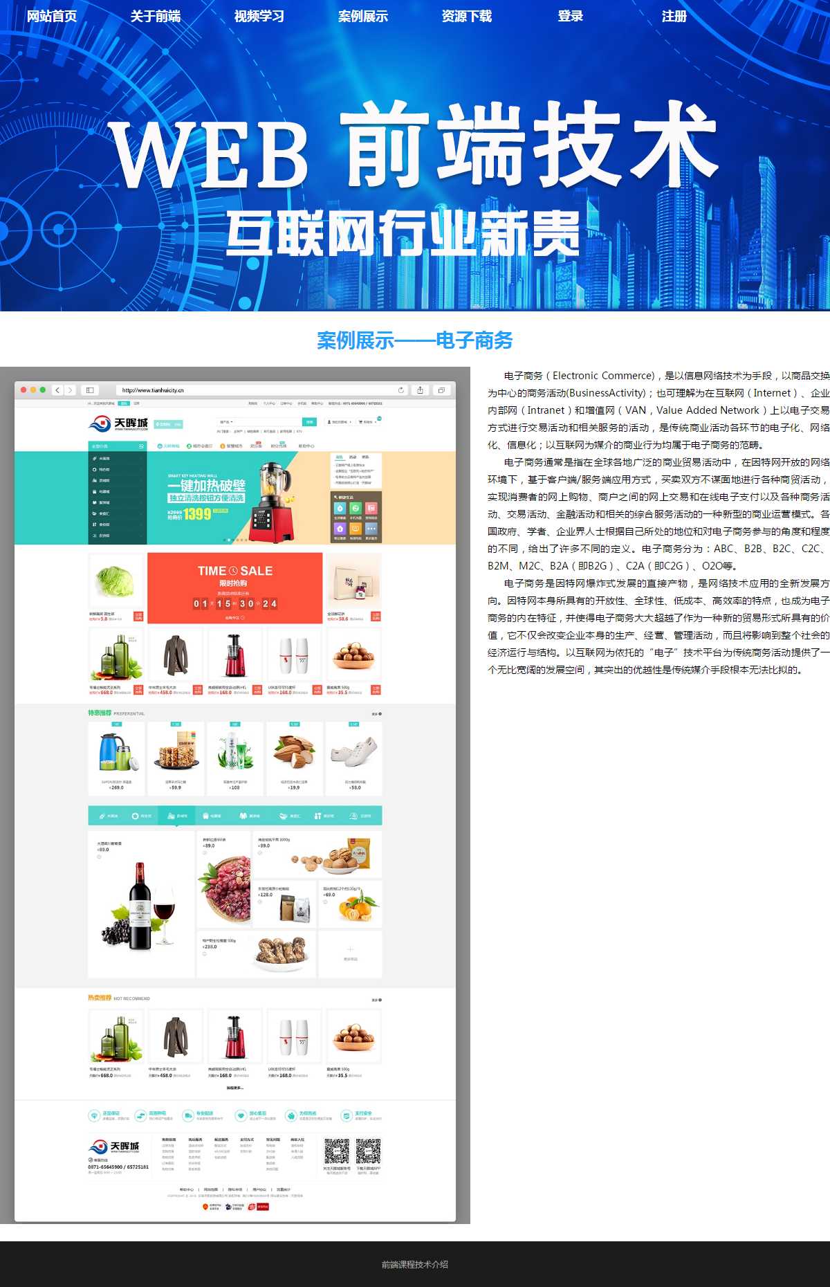Click the reload icon in address bar
The image size is (830, 1287).
click(x=401, y=390)
